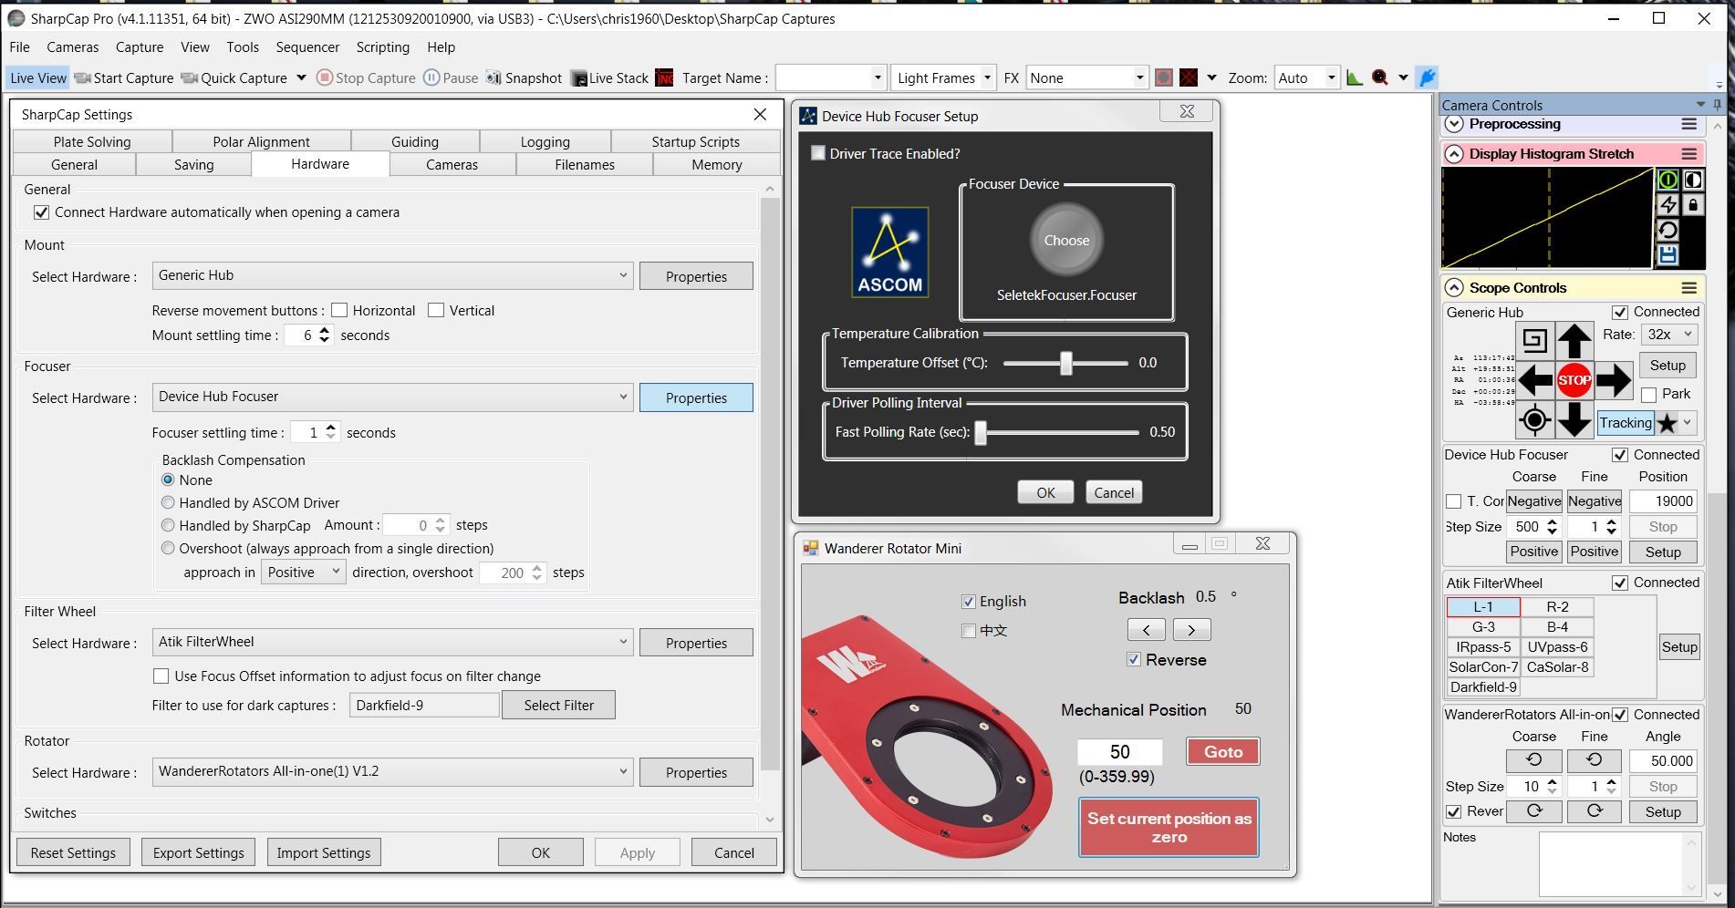Screen dimensions: 1735x908
Task: Open the Rotator hardware dropdown
Action: (392, 772)
